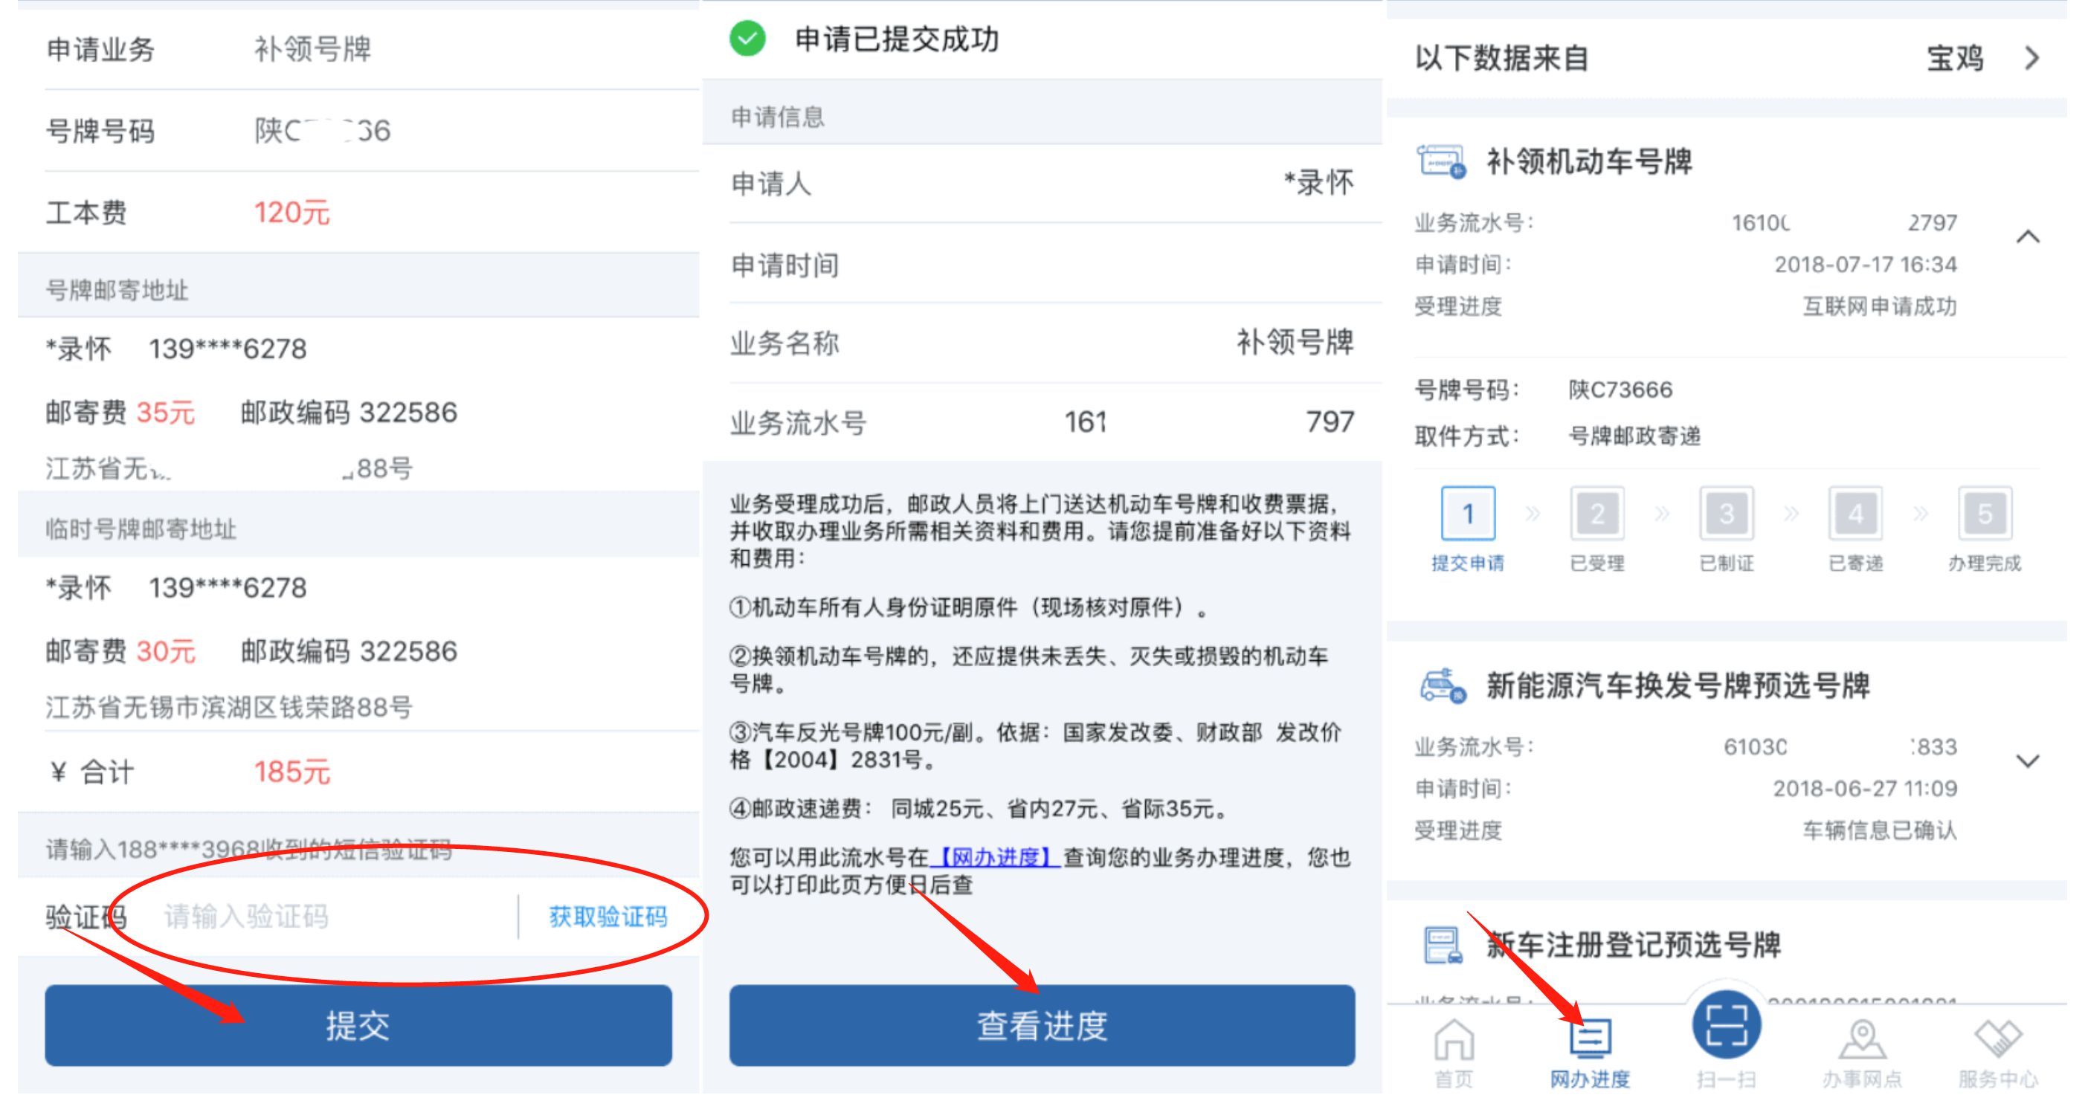2088x1098 pixels.
Task: Tap 申请时间 2018-07-17 16:34
Action: (1685, 264)
